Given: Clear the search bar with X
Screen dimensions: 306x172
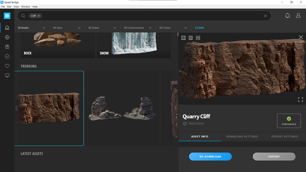Looking at the screenshot, I should 265,16.
